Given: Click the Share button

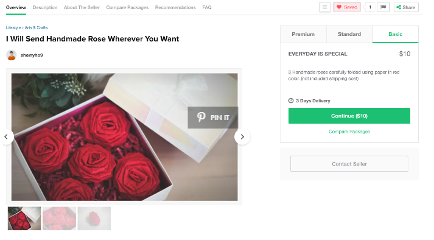Looking at the screenshot, I should click(x=406, y=7).
